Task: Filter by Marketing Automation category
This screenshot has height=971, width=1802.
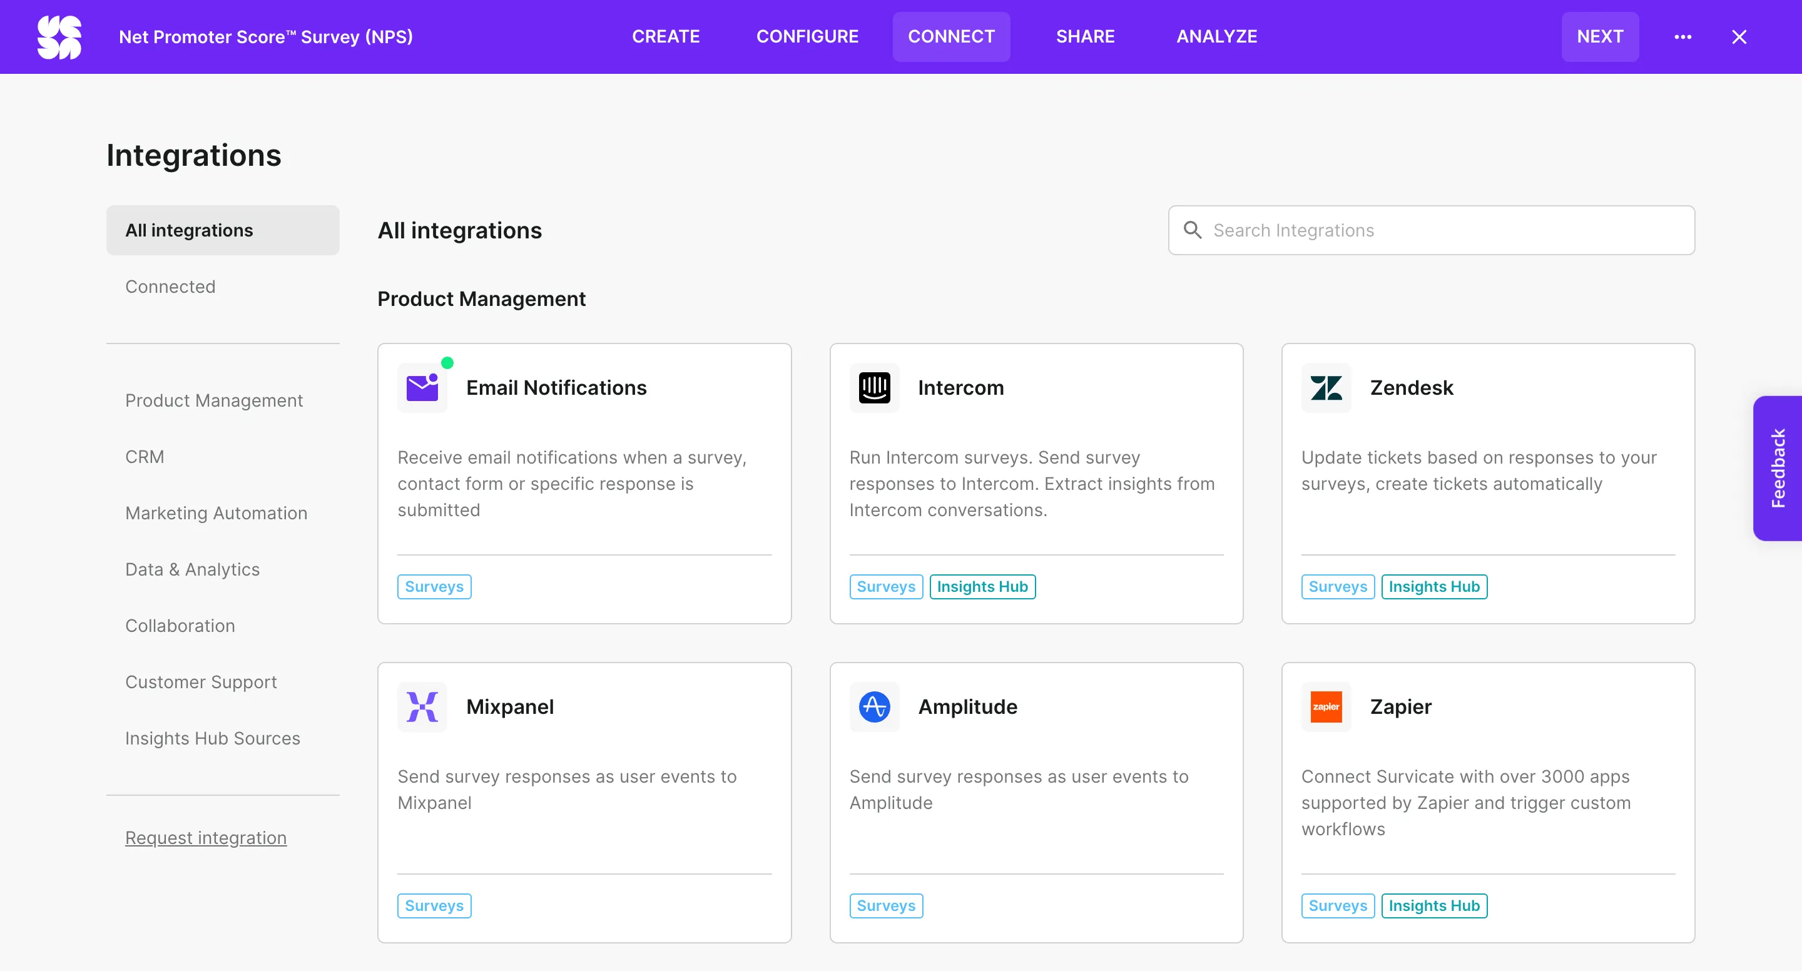Action: pos(216,513)
